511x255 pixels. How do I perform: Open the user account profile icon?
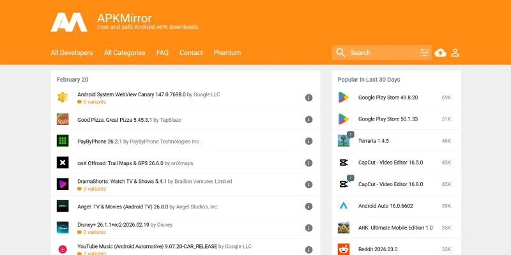coord(455,53)
